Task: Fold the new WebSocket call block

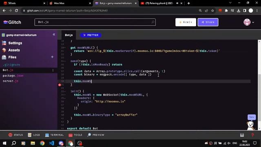Action: click(x=65, y=95)
